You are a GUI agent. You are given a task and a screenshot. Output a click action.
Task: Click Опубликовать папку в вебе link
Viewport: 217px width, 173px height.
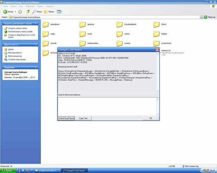[20, 31]
